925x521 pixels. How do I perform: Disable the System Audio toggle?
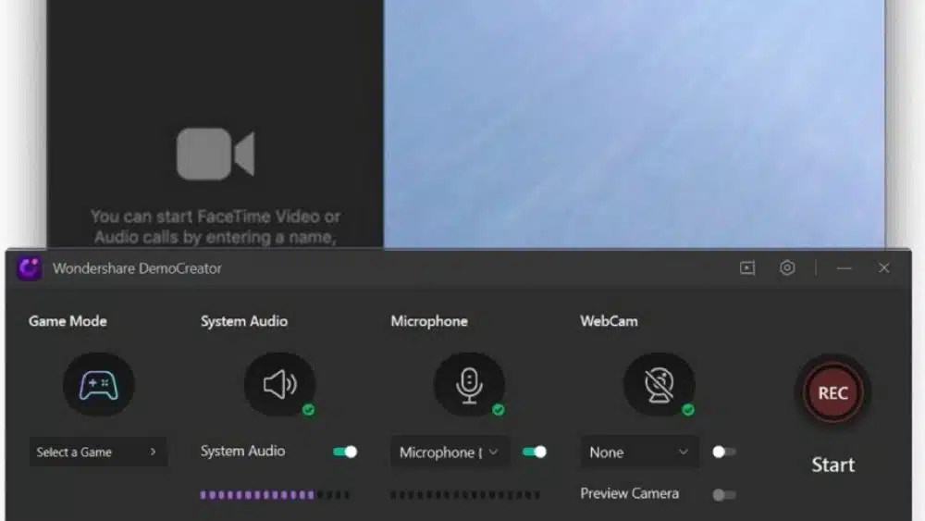coord(345,452)
